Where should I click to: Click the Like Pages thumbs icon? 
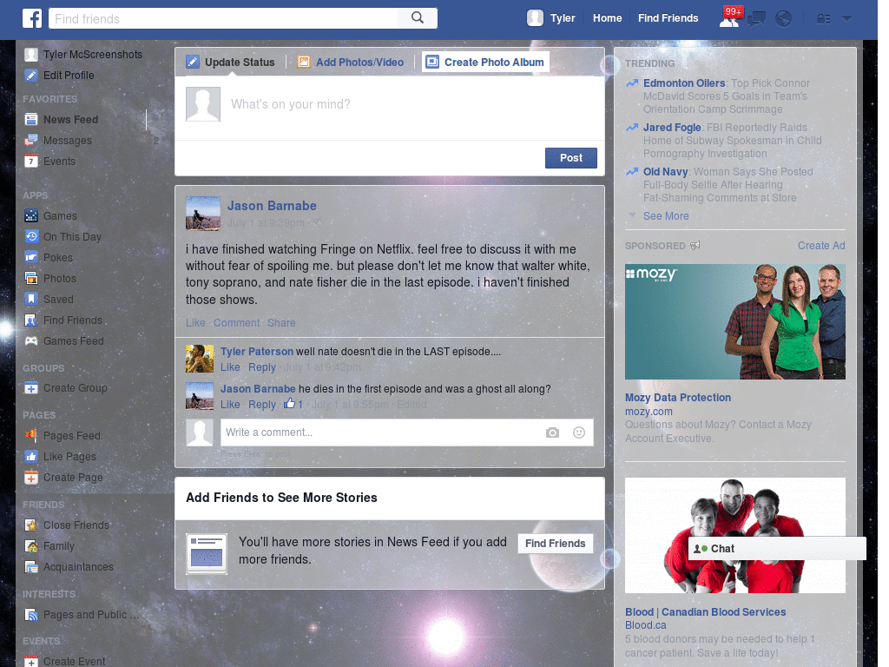pyautogui.click(x=31, y=456)
